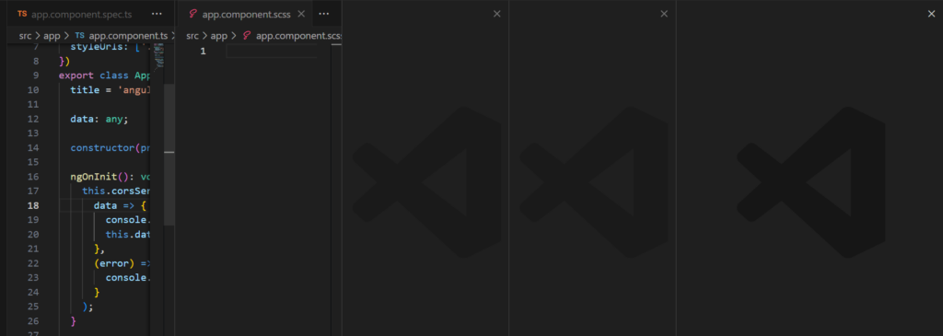Click 'this.corsSer' on line 17

point(115,191)
